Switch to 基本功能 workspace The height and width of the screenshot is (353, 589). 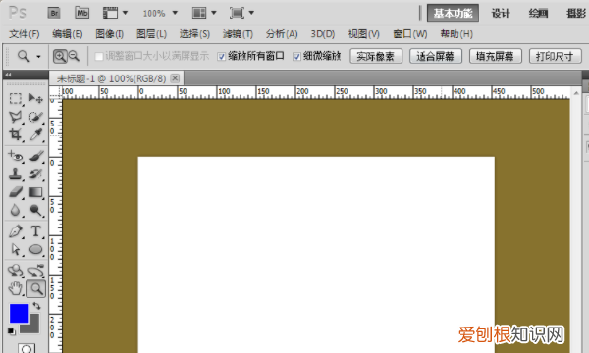(x=453, y=13)
